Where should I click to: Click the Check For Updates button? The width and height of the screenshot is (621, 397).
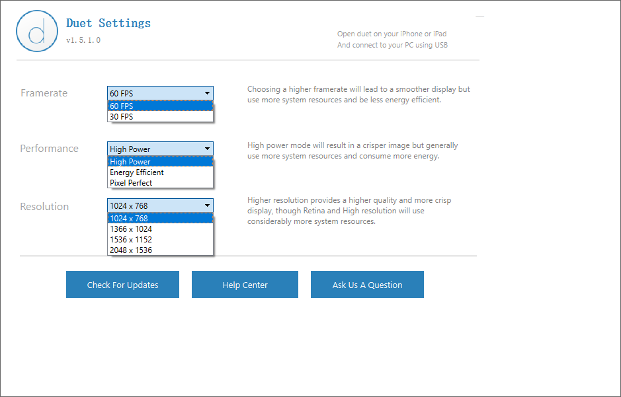pos(122,284)
